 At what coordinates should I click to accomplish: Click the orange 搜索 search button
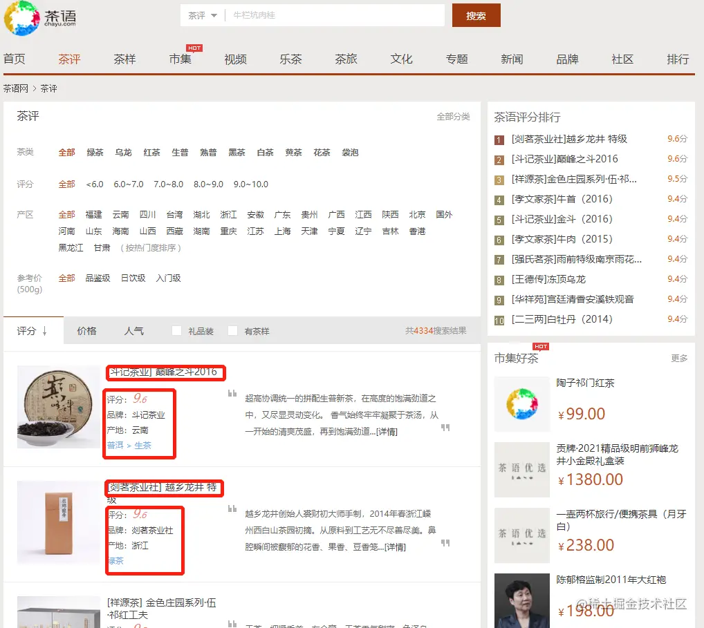pos(476,15)
